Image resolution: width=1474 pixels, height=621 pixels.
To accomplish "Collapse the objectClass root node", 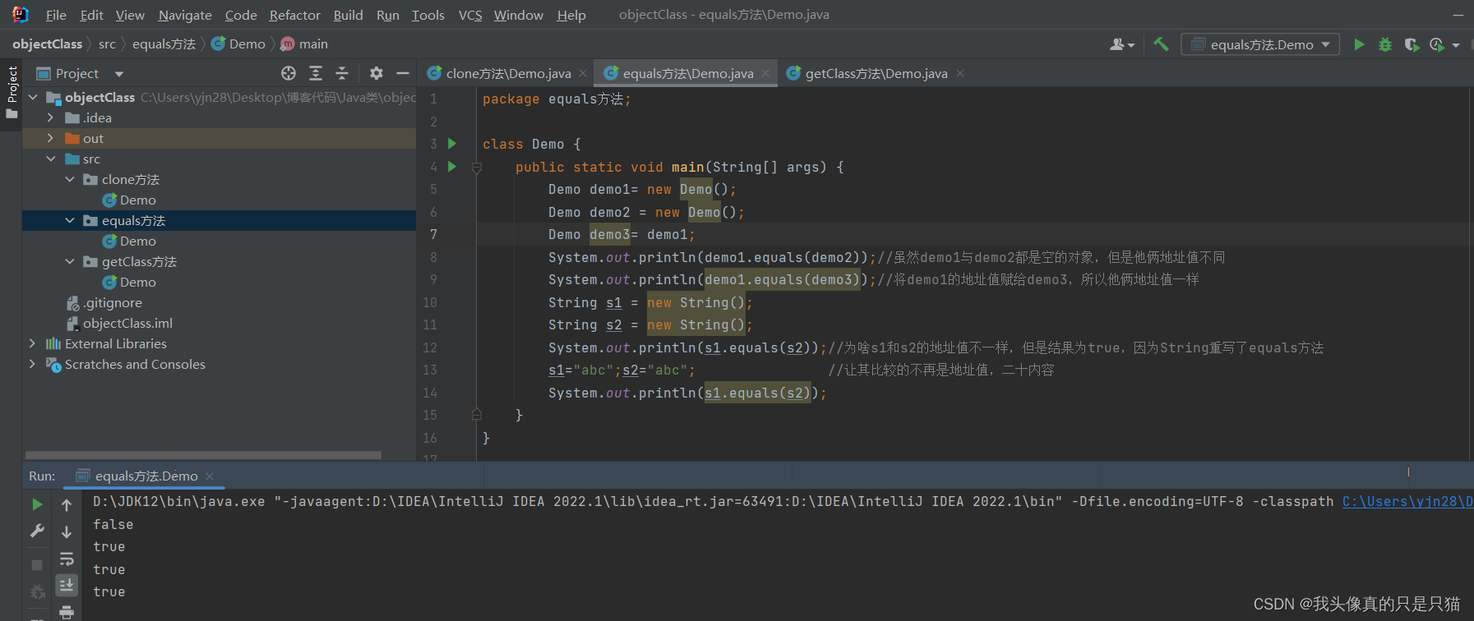I will (x=33, y=97).
